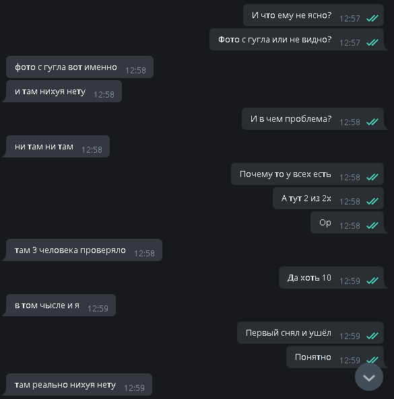This screenshot has height=399, width=394.
Task: Select the message 'фото с гугла вот именно'
Action: coord(79,67)
